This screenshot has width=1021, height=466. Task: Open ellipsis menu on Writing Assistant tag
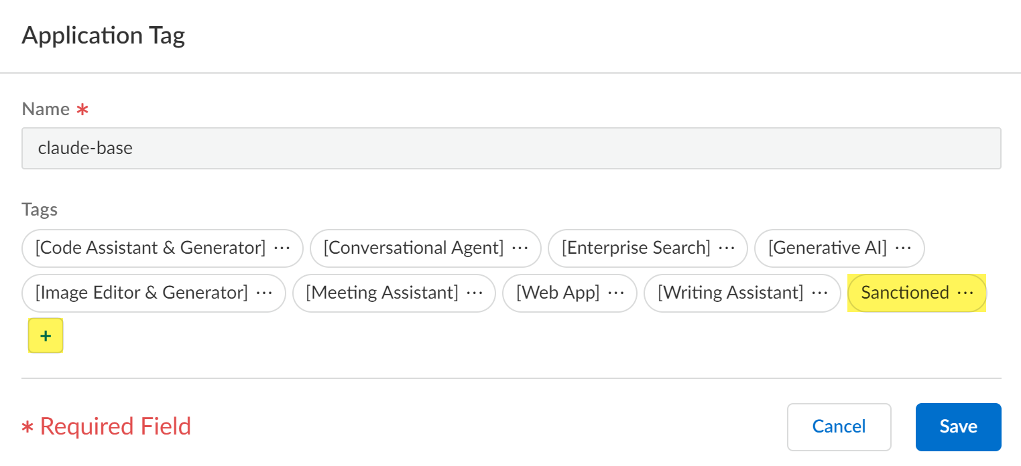(819, 293)
